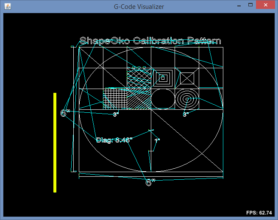The image size is (278, 220).
Task: Click the crosshatch diamond pattern square
Action: 139,78
